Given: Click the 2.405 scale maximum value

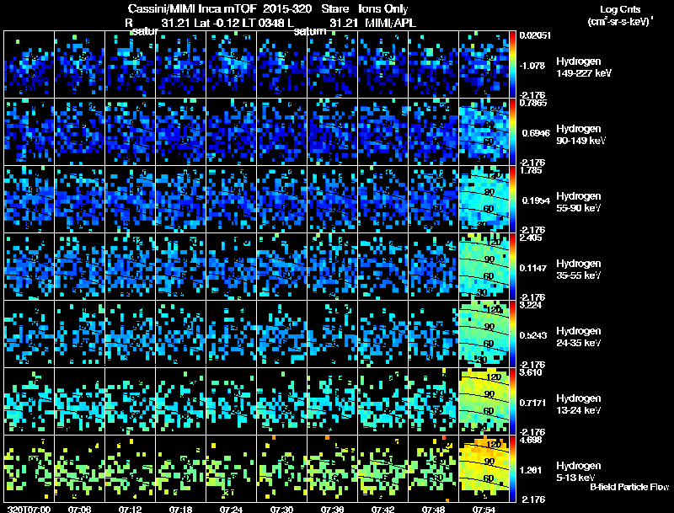Looking at the screenshot, I should [x=531, y=238].
